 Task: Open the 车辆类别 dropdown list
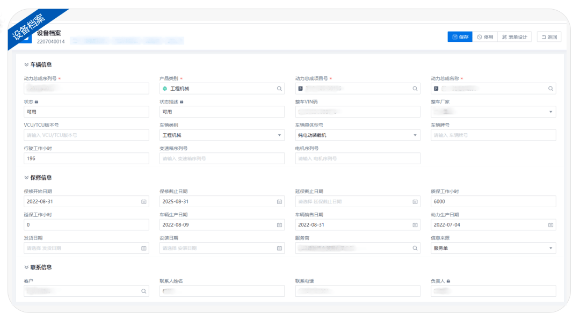279,135
